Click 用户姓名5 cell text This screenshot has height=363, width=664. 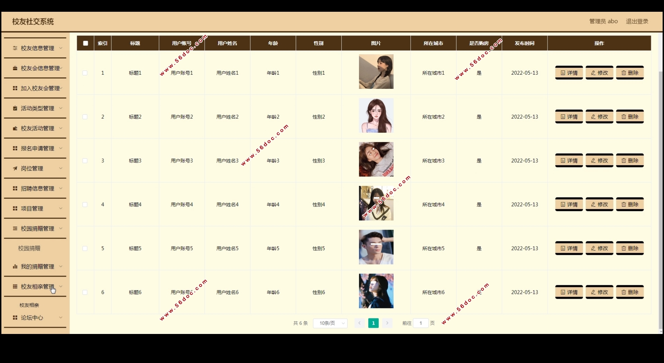[228, 249]
